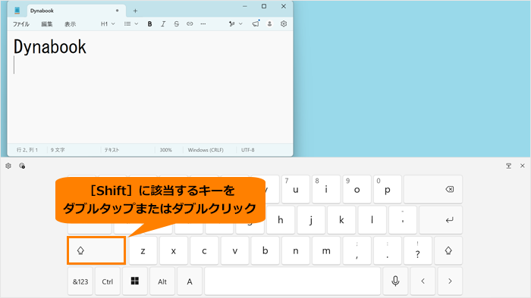Click the Italic formatting icon
The width and height of the screenshot is (531, 298).
(x=163, y=24)
